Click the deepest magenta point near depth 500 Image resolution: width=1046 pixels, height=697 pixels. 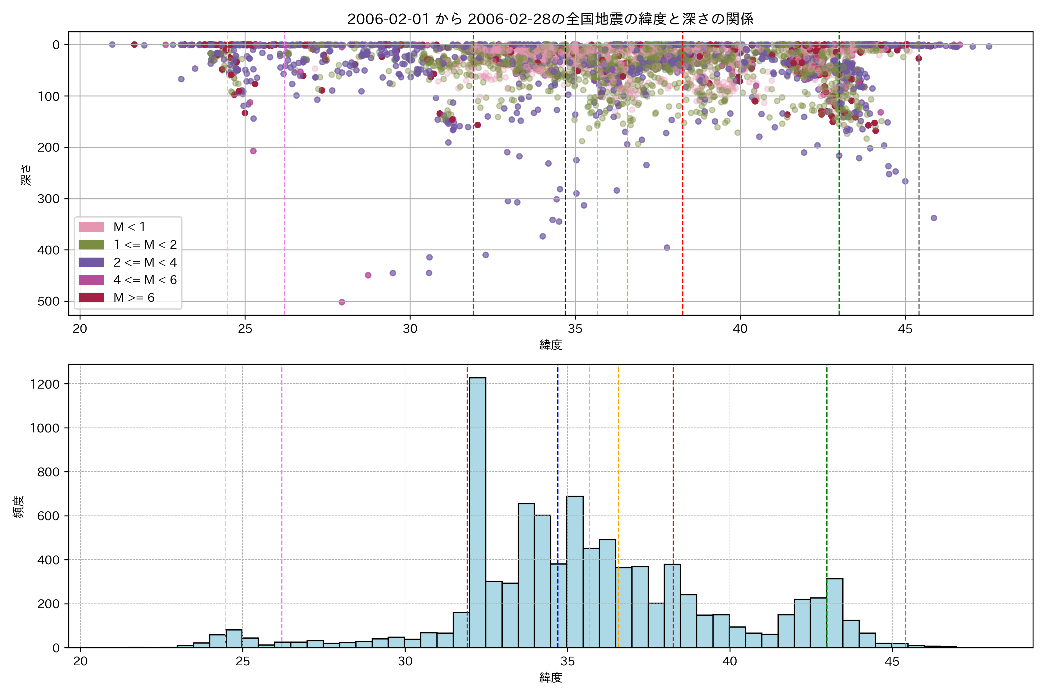coord(342,302)
